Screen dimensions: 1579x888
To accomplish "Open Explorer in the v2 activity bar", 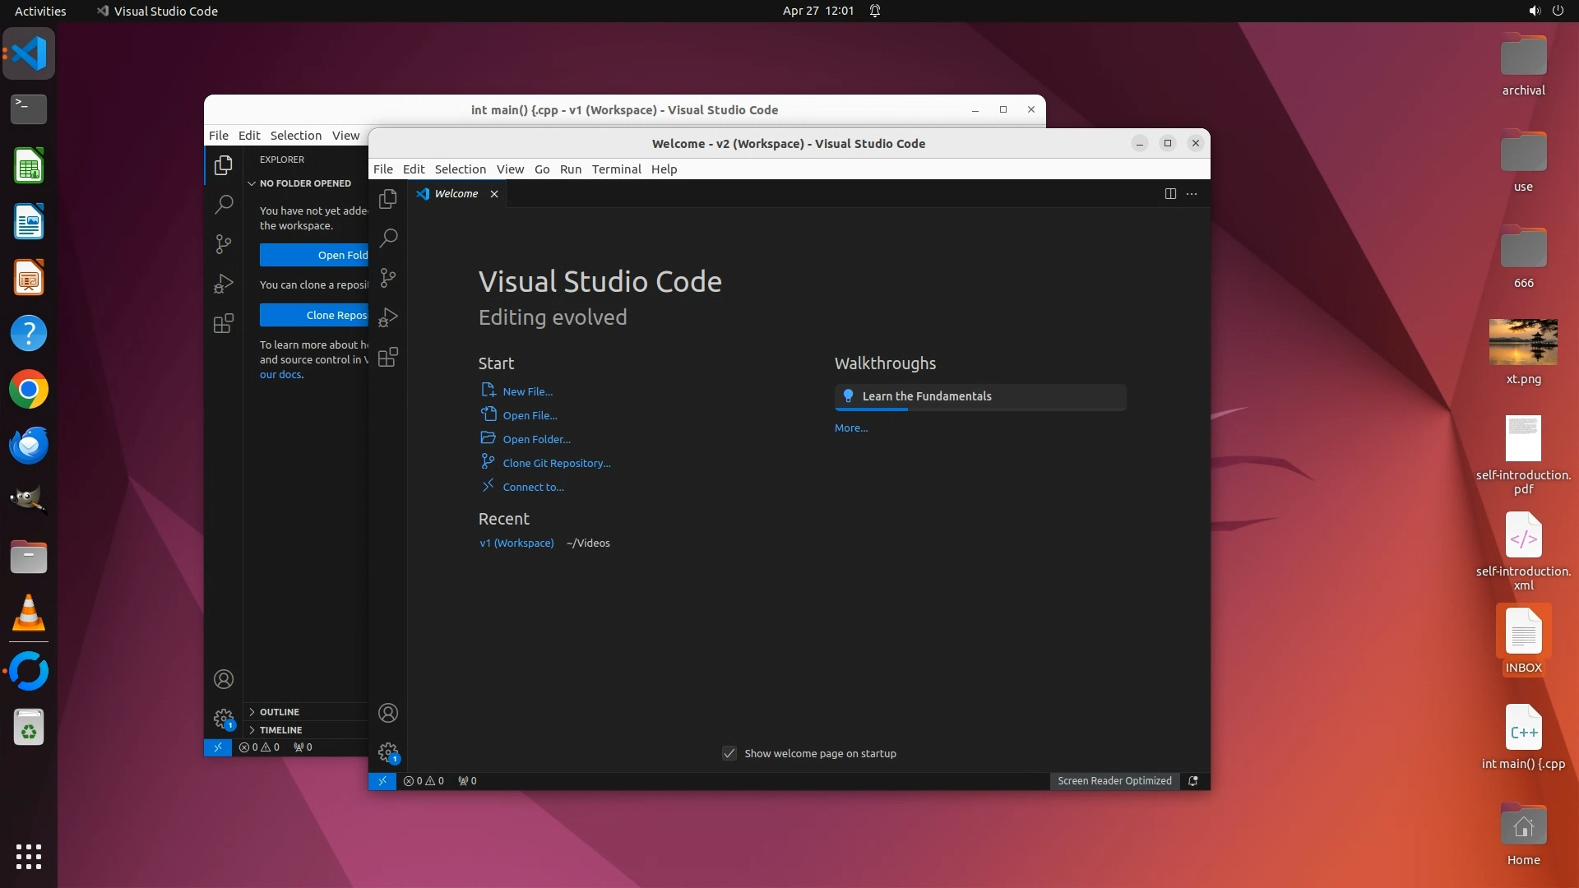I will click(387, 199).
